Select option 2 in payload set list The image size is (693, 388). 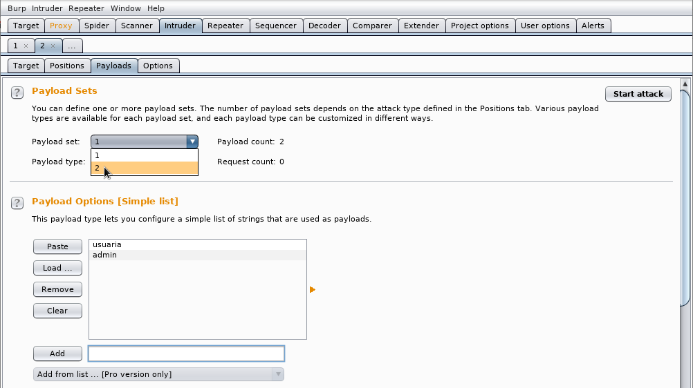point(145,168)
